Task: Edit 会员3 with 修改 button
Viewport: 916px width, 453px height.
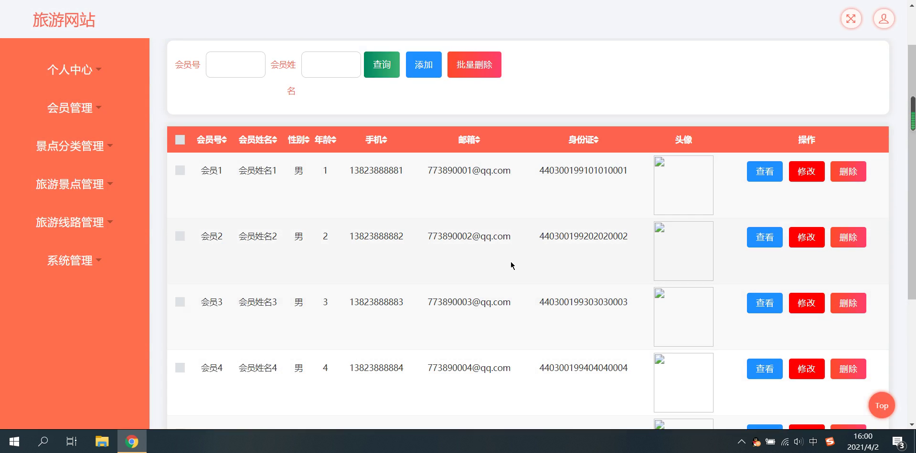Action: tap(807, 303)
